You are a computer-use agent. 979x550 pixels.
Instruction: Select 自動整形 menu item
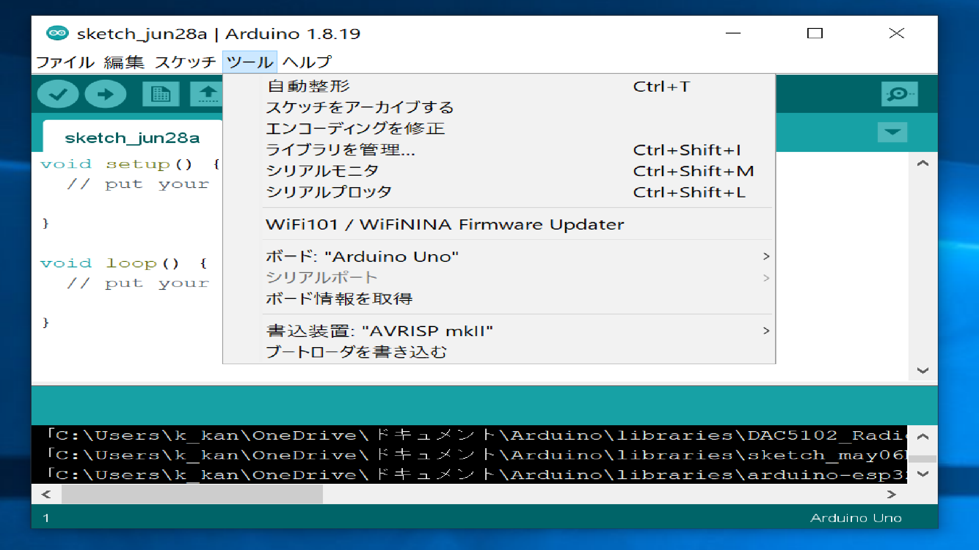499,86
